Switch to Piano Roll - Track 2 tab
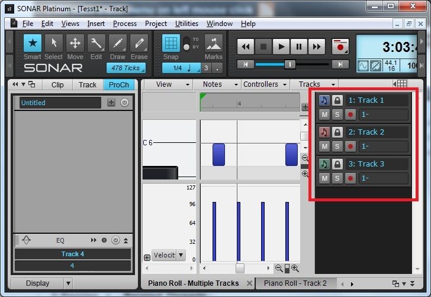Viewport: 431px width, 297px height. pyautogui.click(x=295, y=283)
